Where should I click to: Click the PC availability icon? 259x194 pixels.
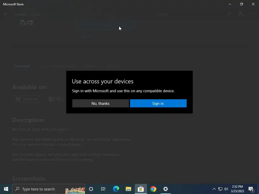51,99
